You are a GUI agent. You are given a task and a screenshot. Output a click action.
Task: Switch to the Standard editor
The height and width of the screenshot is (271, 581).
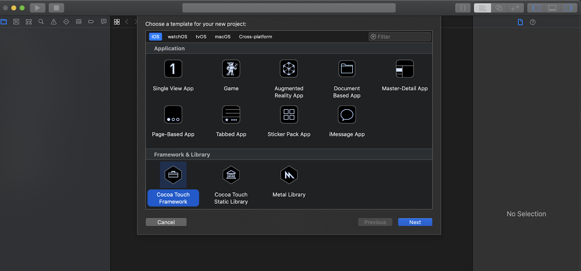pos(483,8)
